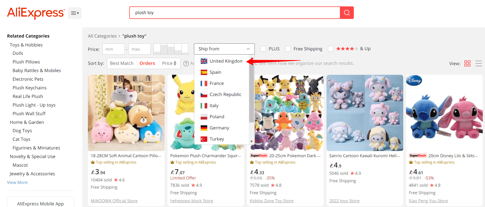Open the MIAOOWA Official Store link
This screenshot has width=485, height=207.
pos(114,201)
